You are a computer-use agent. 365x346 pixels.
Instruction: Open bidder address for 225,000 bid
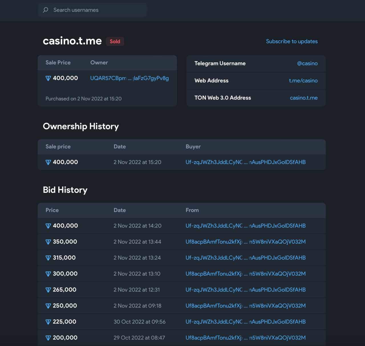click(x=246, y=322)
